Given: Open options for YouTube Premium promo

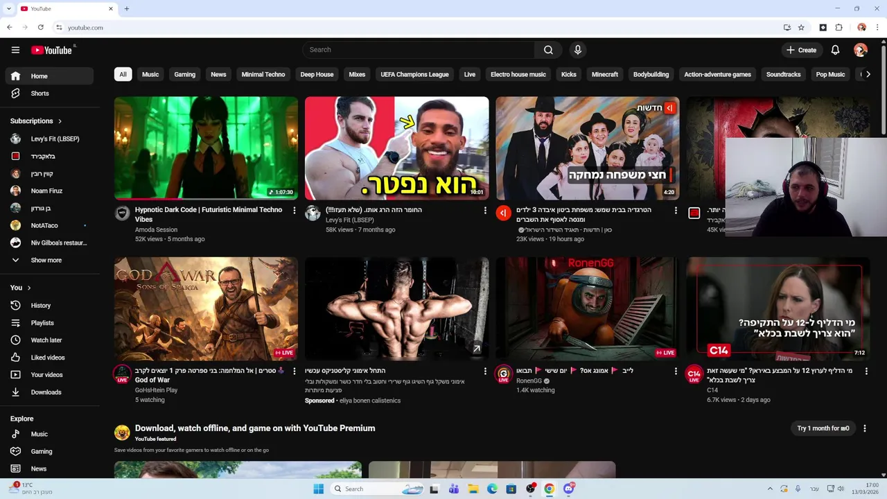Looking at the screenshot, I should tap(864, 428).
